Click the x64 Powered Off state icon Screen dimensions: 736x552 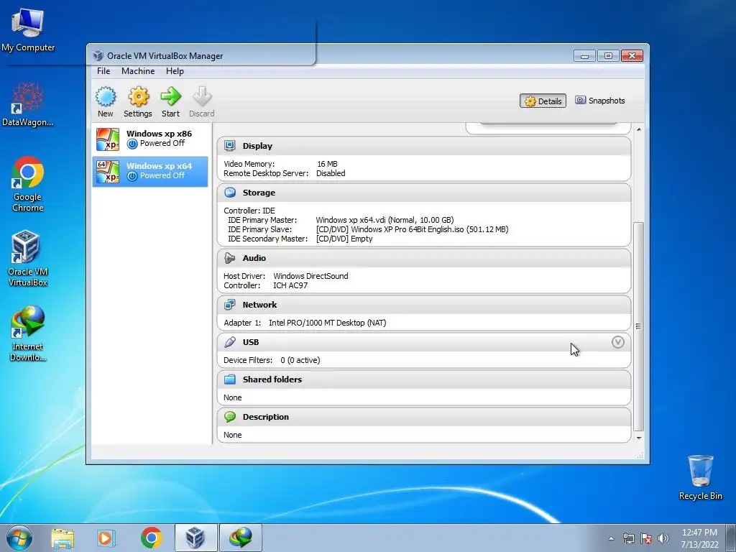pos(132,176)
